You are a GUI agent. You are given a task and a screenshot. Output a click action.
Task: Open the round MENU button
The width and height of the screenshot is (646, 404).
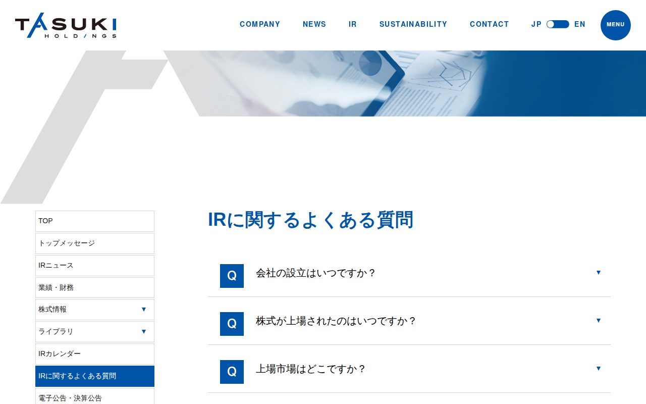pyautogui.click(x=615, y=25)
